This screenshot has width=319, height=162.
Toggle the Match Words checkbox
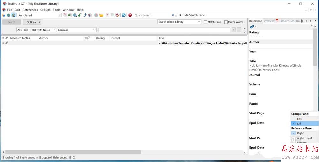point(226,22)
